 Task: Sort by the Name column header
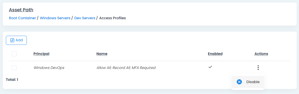(102, 54)
